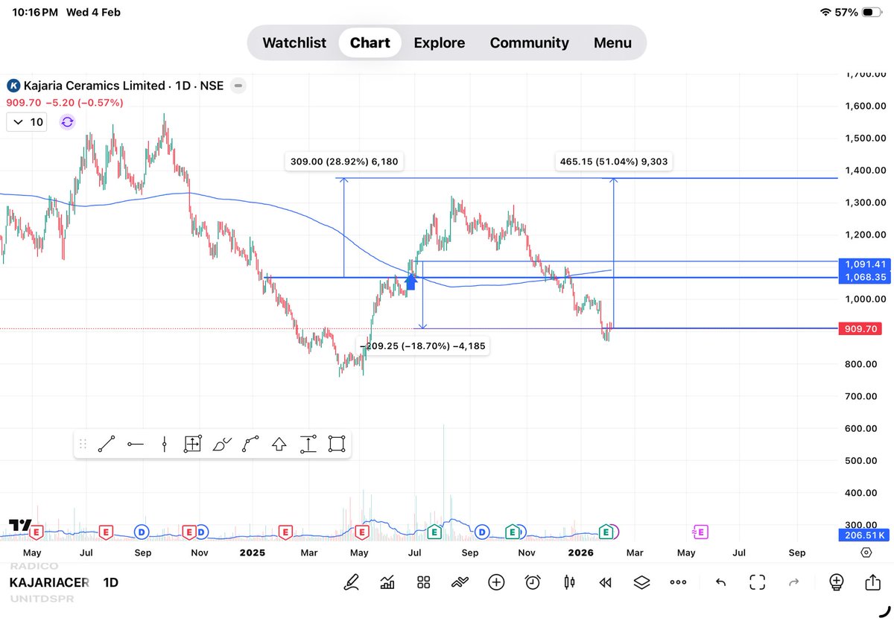Open the Menu tab

(x=612, y=42)
